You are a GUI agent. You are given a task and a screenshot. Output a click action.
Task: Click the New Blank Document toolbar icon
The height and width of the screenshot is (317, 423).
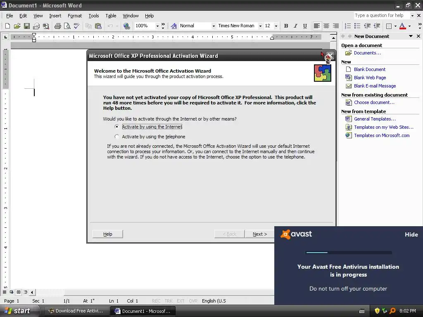coord(7,26)
